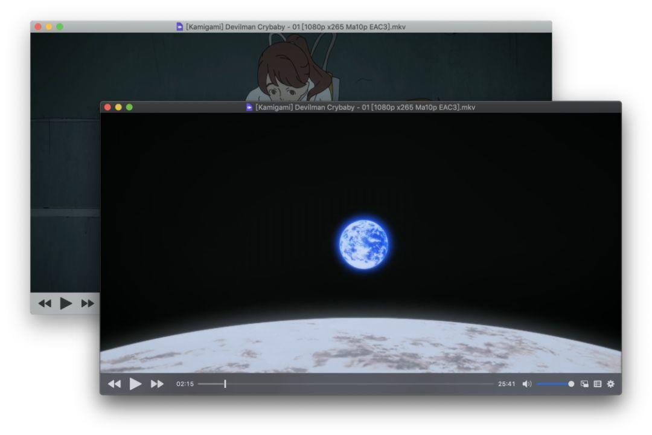Open quick settings gear icon

coord(610,384)
